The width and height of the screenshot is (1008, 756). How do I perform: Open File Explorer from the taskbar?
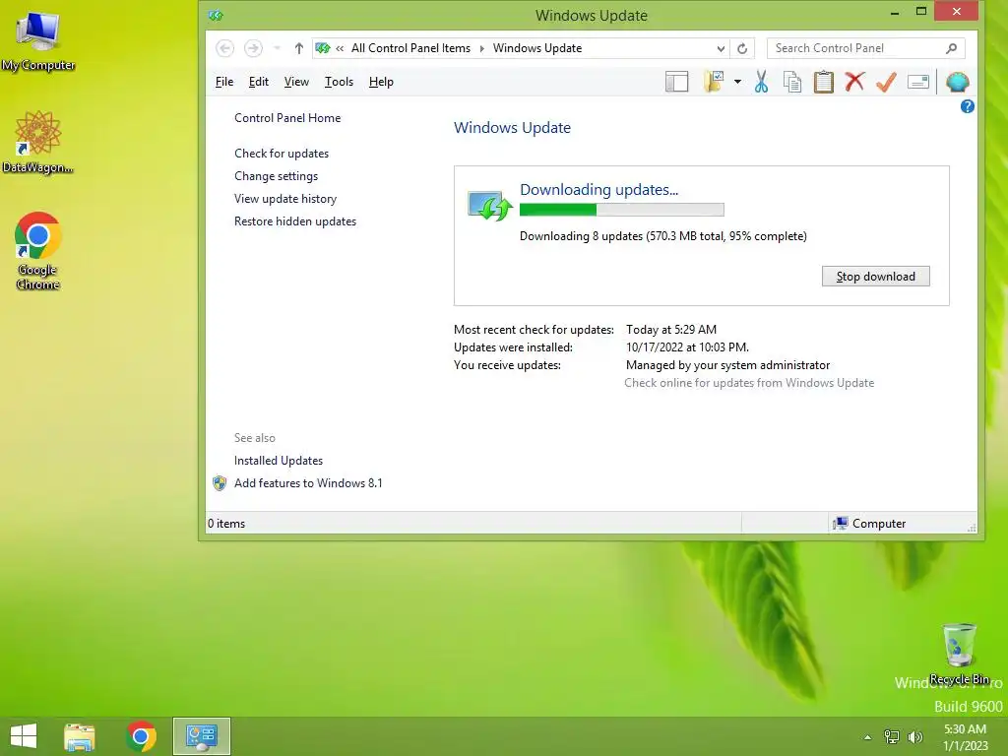(80, 736)
